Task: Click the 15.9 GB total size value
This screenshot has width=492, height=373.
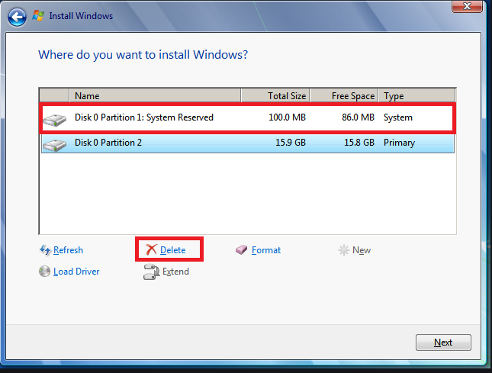Action: tap(291, 143)
